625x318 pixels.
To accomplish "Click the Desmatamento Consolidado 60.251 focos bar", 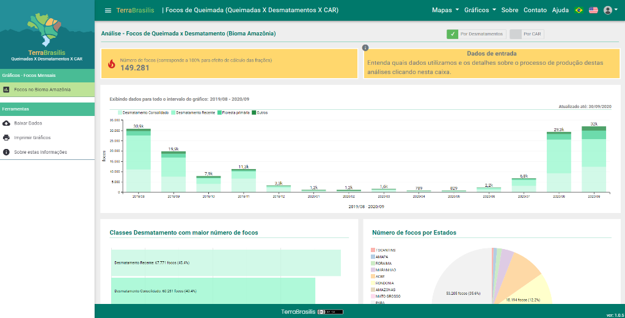I will tap(213, 291).
